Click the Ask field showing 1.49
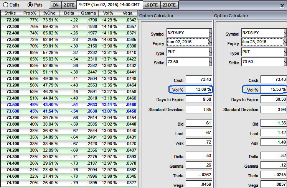This screenshot has width=287, height=188. pos(274,142)
